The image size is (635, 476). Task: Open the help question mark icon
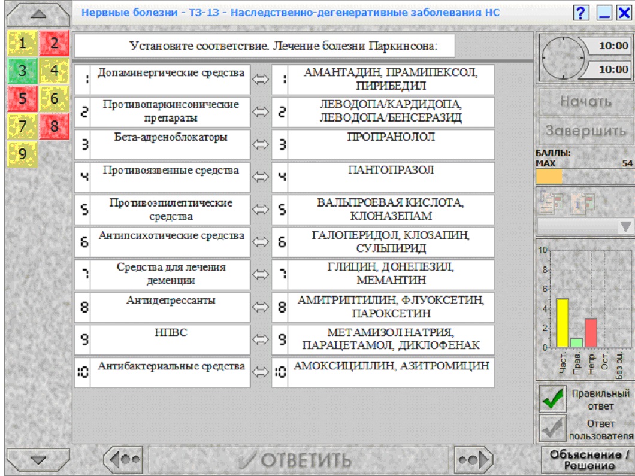[x=581, y=13]
